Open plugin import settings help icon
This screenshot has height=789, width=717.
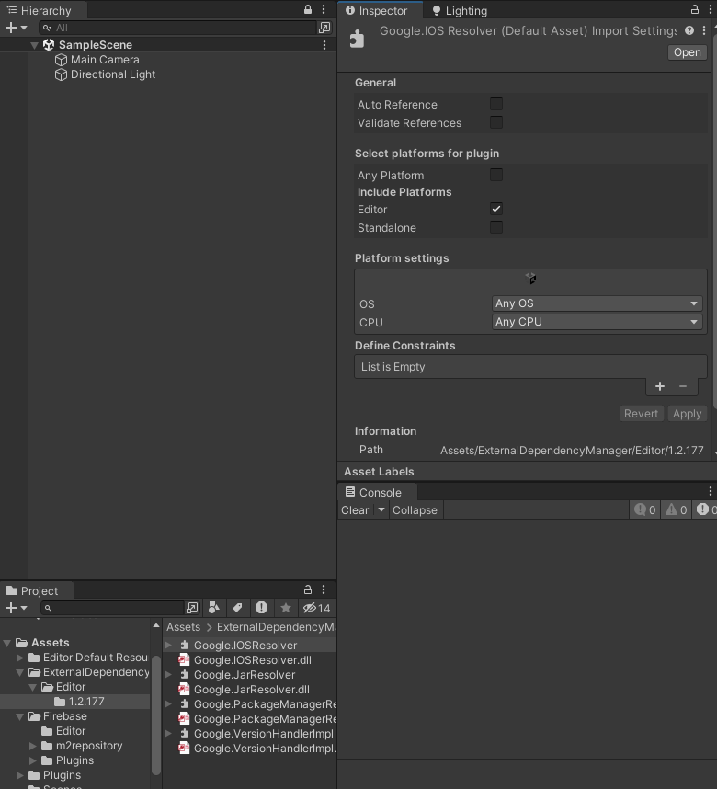coord(689,30)
